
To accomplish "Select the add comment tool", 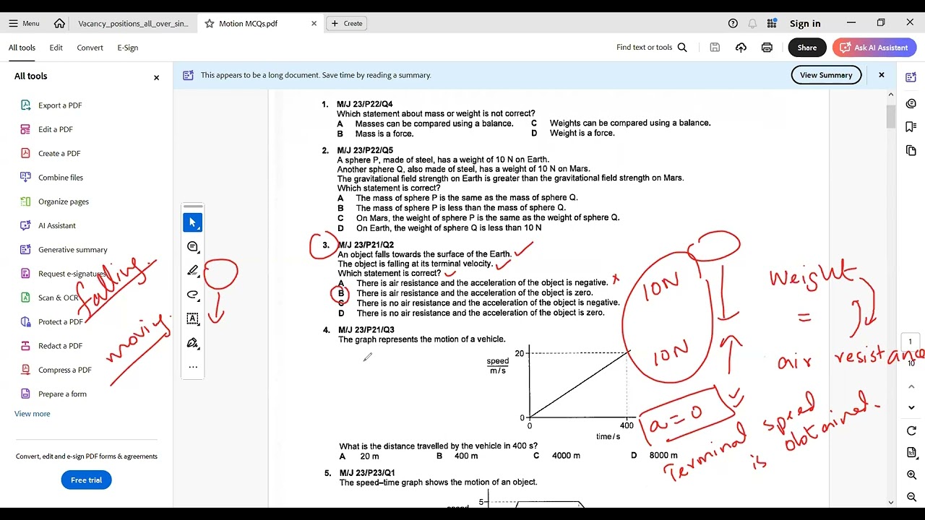I will pos(193,247).
